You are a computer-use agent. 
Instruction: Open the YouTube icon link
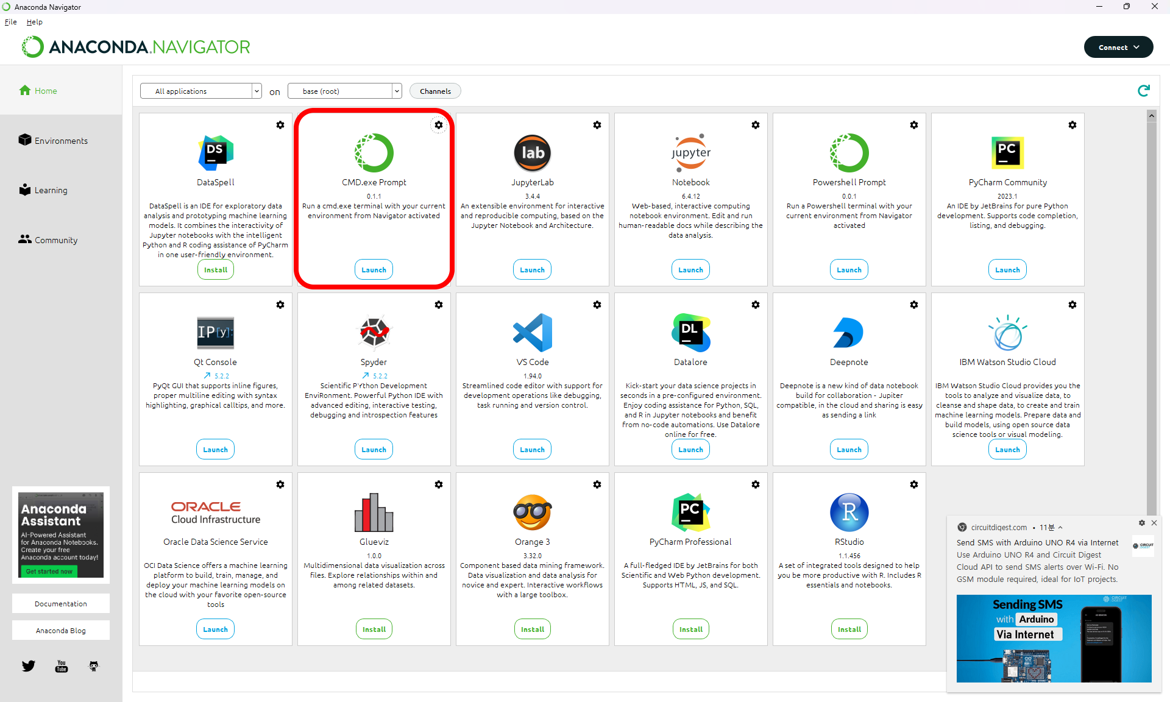tap(62, 666)
